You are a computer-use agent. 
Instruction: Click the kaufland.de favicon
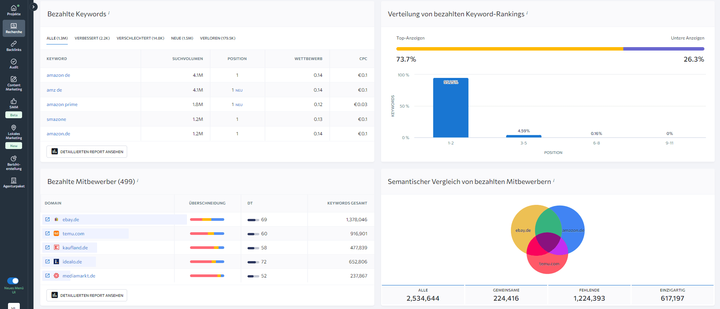pyautogui.click(x=56, y=247)
